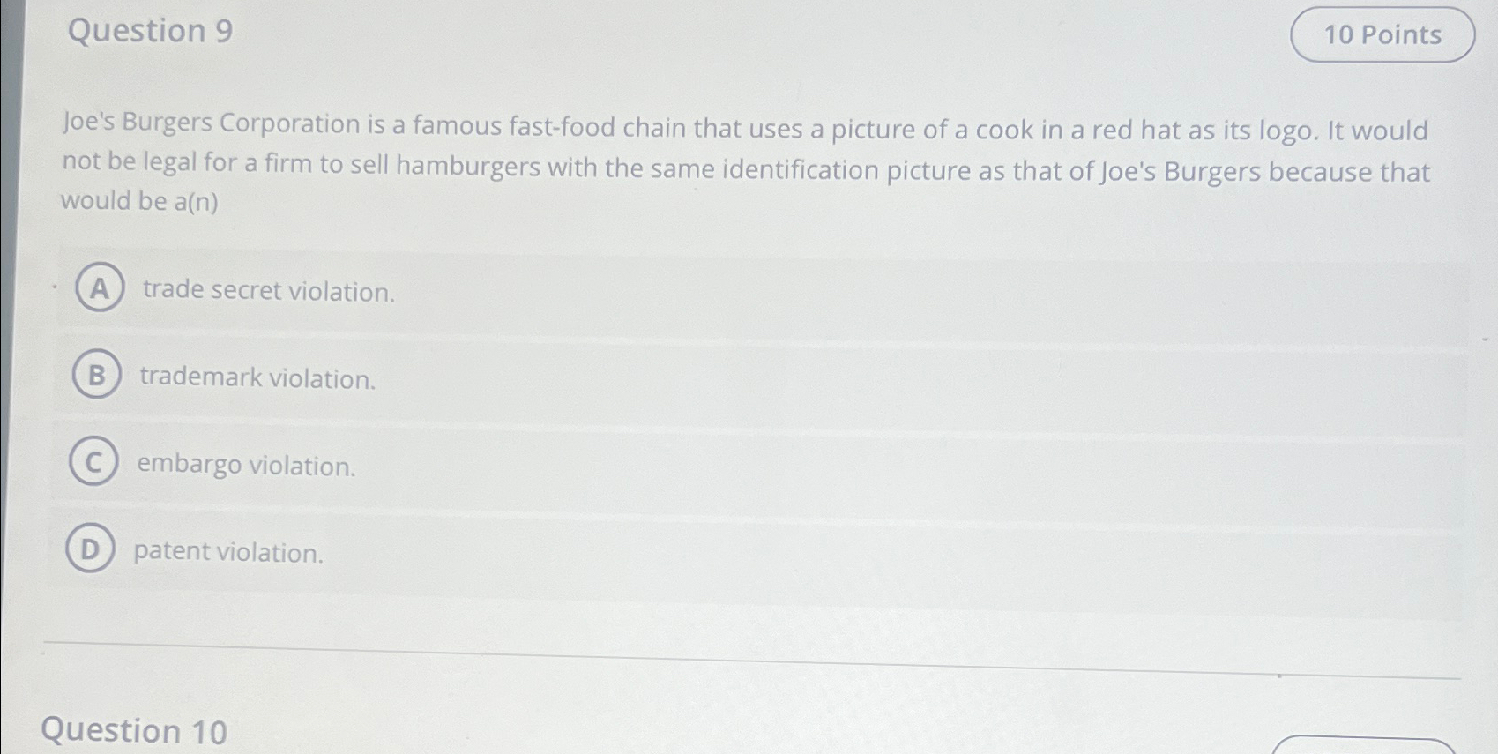Choose the answer 'patent violation.'

click(227, 554)
